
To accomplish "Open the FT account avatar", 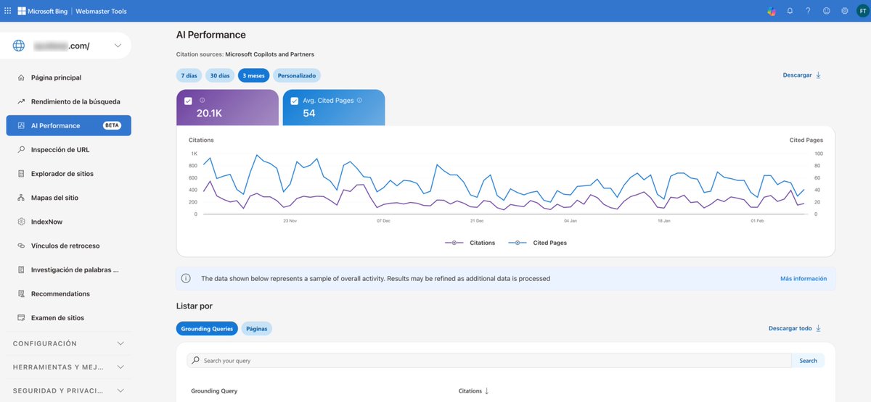I will (862, 11).
